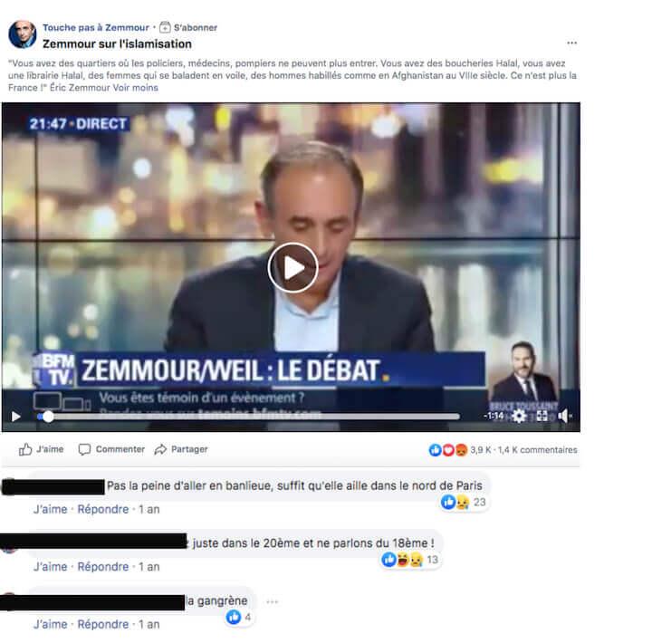Image resolution: width=652 pixels, height=643 pixels.
Task: Start playback with the small play icon
Action: (16, 417)
